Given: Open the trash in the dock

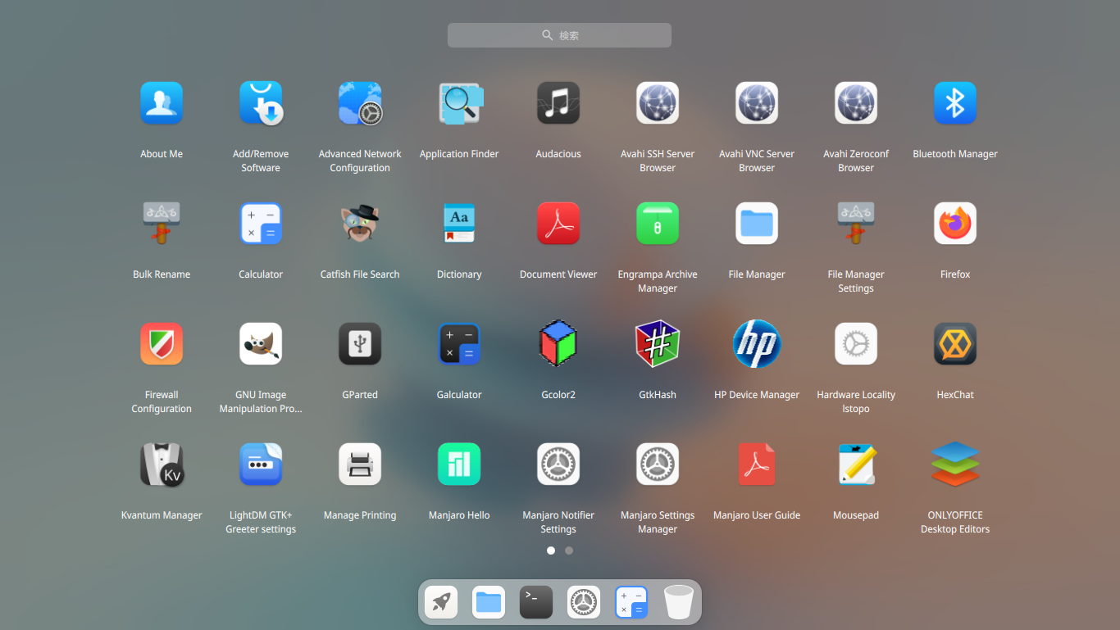Looking at the screenshot, I should click(679, 602).
